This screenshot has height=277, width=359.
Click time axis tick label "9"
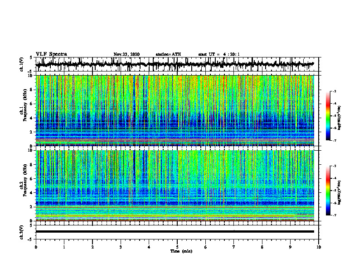pyautogui.click(x=290, y=247)
